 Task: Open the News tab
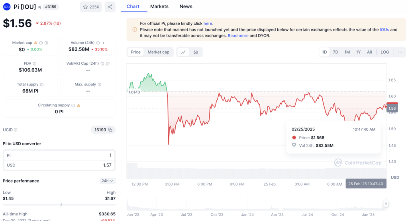(186, 6)
